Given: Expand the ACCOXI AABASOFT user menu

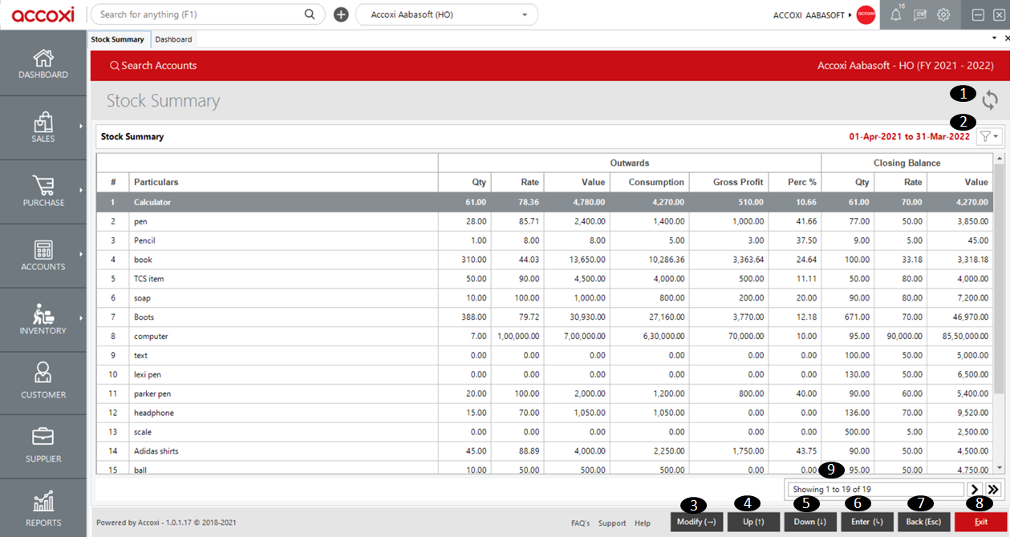Looking at the screenshot, I should point(812,15).
